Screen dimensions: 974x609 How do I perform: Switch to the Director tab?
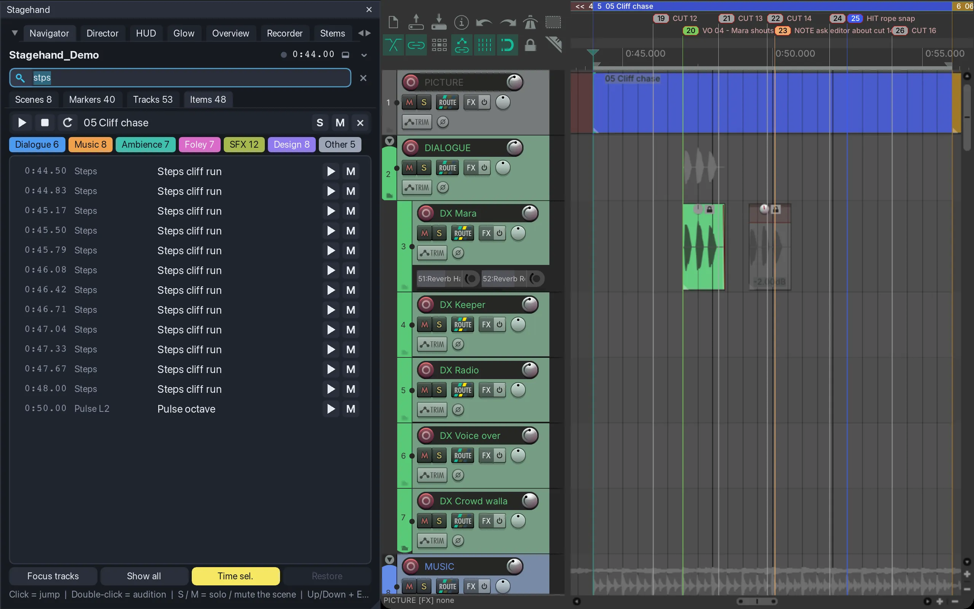pyautogui.click(x=102, y=33)
